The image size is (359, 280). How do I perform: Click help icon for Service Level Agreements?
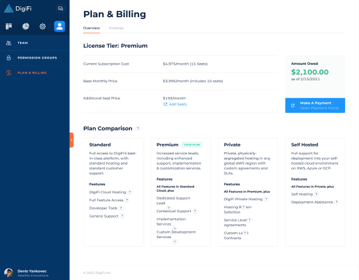[x=250, y=220]
